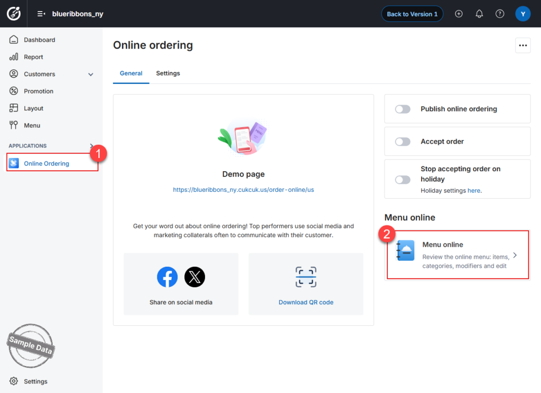Image resolution: width=541 pixels, height=393 pixels.
Task: Open help question mark icon
Action: point(500,14)
